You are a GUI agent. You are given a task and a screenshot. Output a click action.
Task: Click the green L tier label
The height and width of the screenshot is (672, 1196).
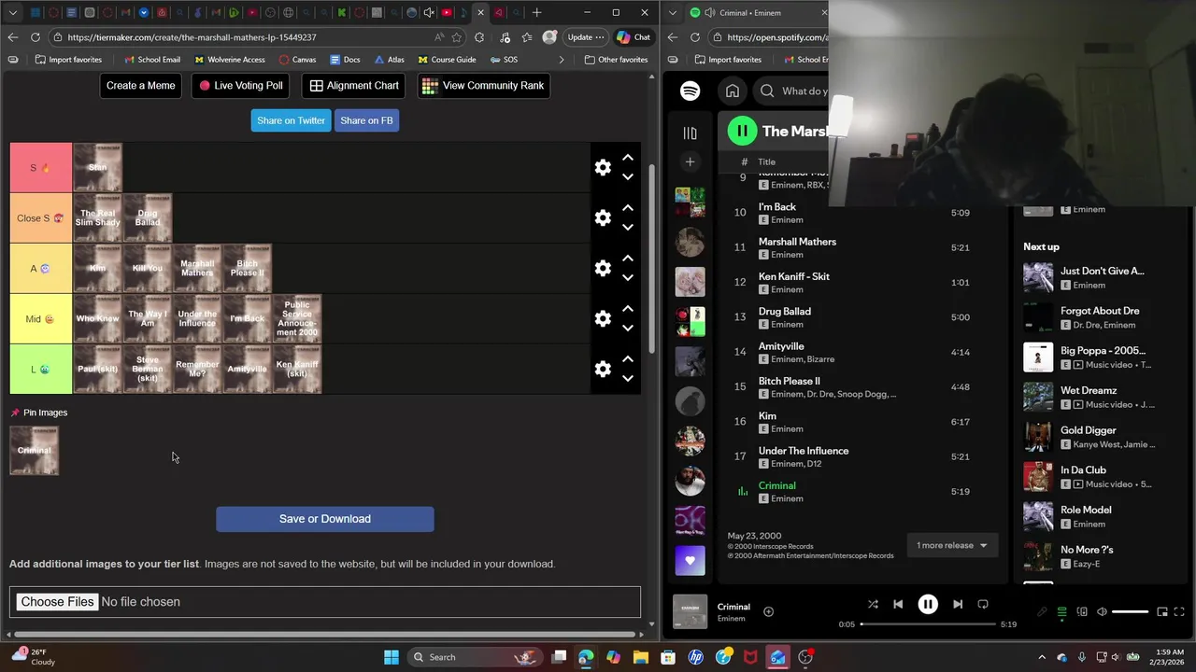41,370
